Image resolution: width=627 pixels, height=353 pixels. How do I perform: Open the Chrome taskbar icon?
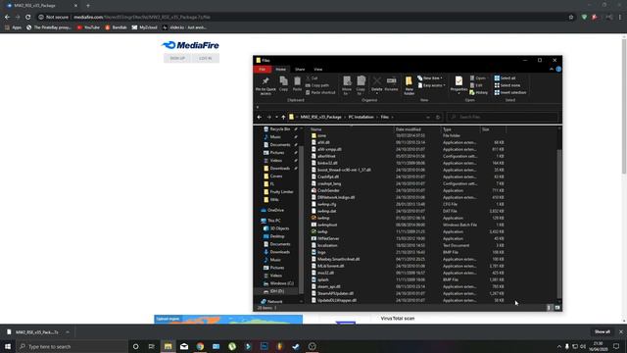pyautogui.click(x=200, y=346)
